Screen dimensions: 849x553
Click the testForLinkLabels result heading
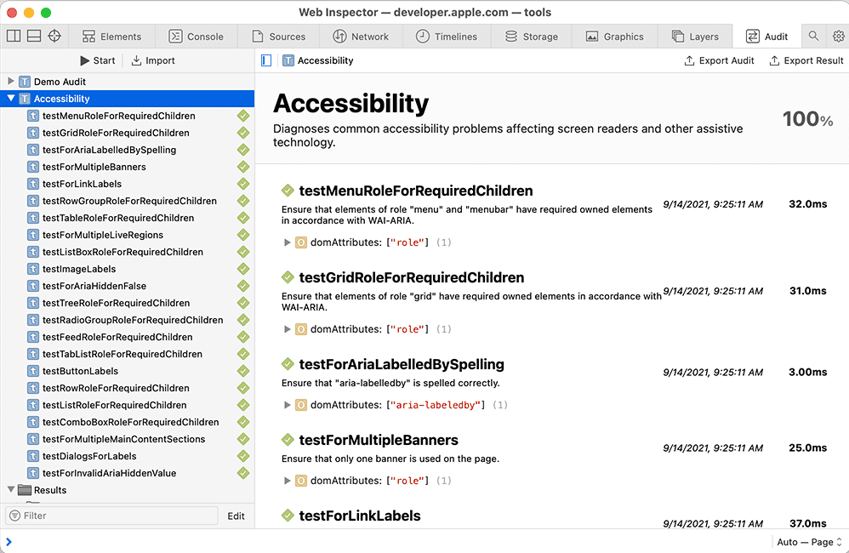coord(360,516)
